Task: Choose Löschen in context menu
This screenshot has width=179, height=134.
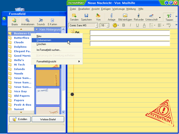Action: [x=57, y=44]
